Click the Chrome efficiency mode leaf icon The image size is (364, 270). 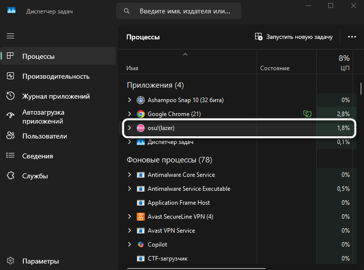point(308,114)
